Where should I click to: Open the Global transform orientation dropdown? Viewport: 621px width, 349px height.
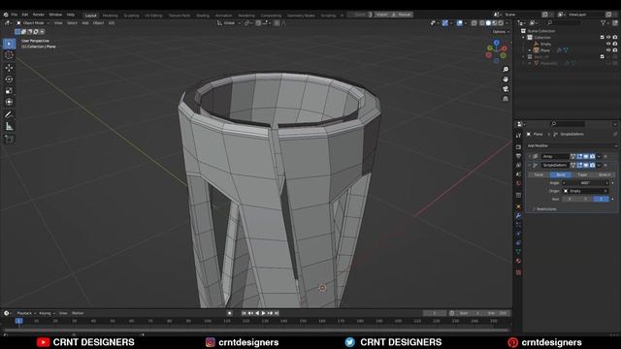point(229,23)
